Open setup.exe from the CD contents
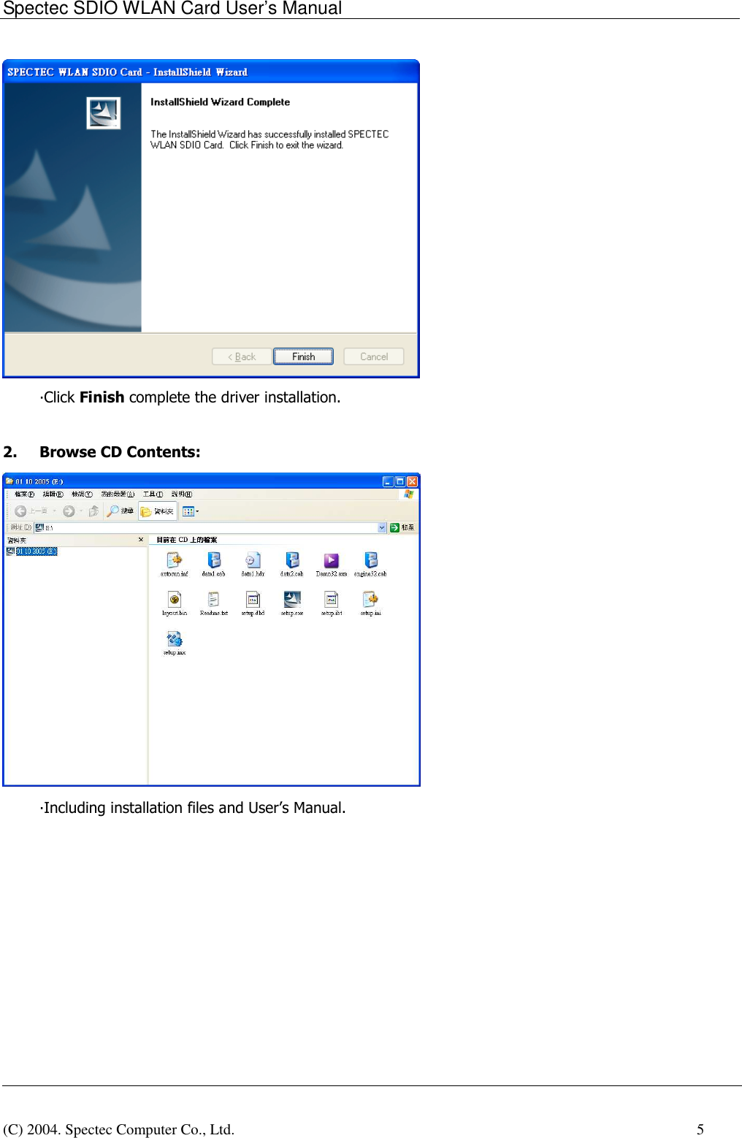Screen dimensions: 742x1138 tap(291, 597)
